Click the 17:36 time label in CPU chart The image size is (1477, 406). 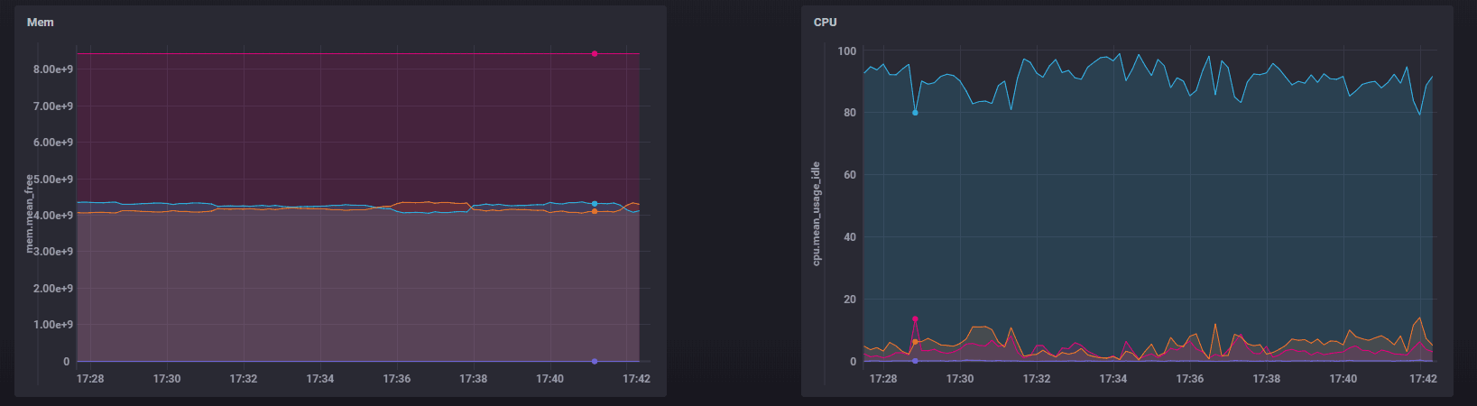point(1190,379)
